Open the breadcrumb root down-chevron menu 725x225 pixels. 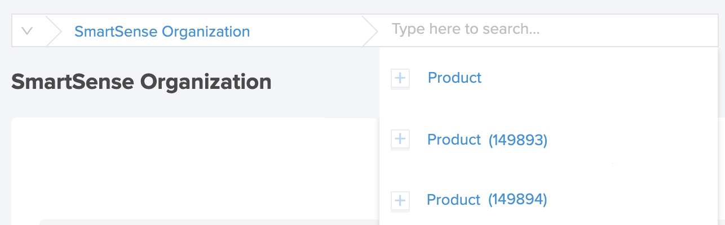point(27,30)
